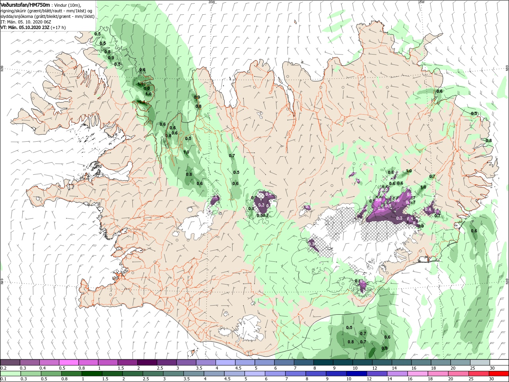509x382 pixels.
Task: Pick the darkest green rain swatch for 1–1.5
Action: coord(91,374)
